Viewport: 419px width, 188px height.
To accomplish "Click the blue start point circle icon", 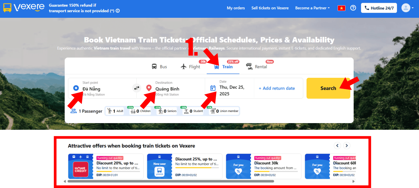I will [x=76, y=88].
